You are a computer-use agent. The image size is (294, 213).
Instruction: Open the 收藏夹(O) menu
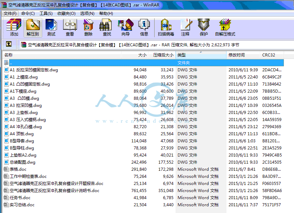66,13
